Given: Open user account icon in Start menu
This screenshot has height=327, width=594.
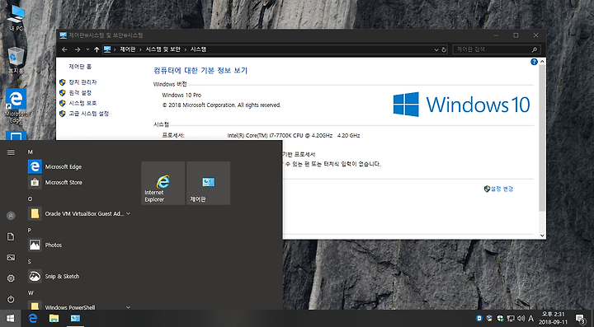Looking at the screenshot, I should (11, 216).
